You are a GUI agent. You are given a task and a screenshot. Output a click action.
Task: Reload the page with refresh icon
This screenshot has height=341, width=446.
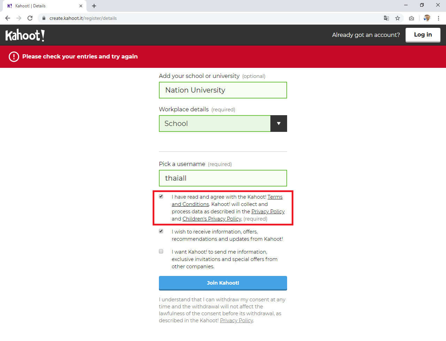coord(30,18)
